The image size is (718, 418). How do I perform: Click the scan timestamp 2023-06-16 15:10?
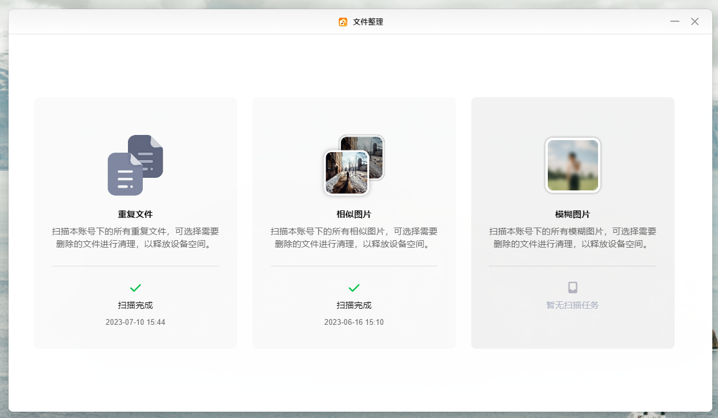click(x=354, y=323)
